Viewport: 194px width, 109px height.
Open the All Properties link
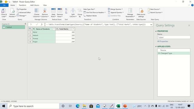tap(162, 41)
